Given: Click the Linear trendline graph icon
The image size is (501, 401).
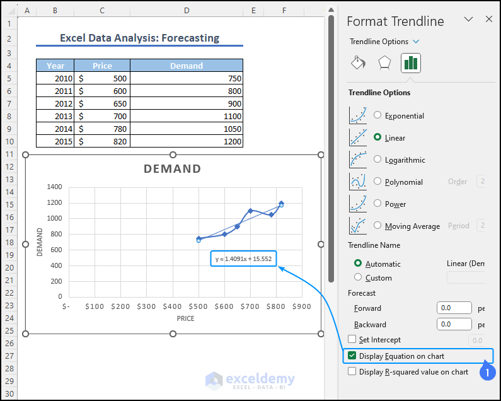Looking at the screenshot, I should (358, 137).
